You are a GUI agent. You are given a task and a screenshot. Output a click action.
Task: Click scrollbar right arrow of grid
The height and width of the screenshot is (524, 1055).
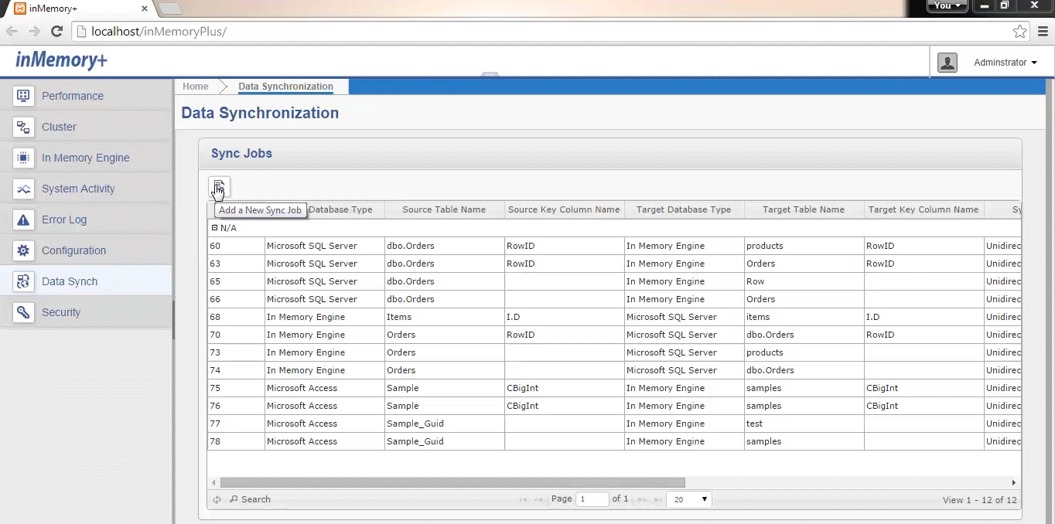(x=1014, y=482)
